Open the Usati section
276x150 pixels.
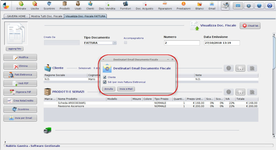(78, 6)
